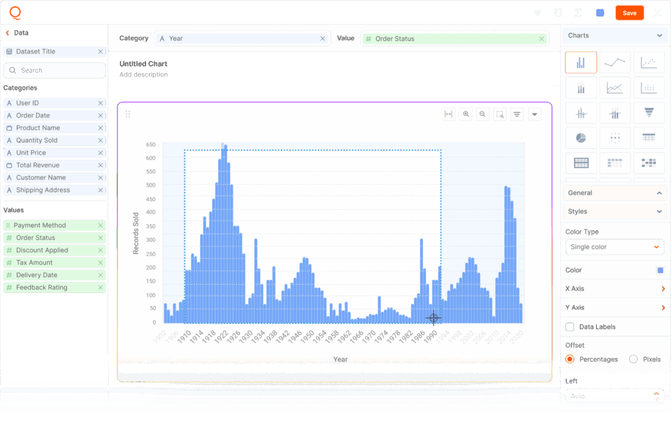Click the field Search input box
Viewport: 671px width, 447px height.
55,70
